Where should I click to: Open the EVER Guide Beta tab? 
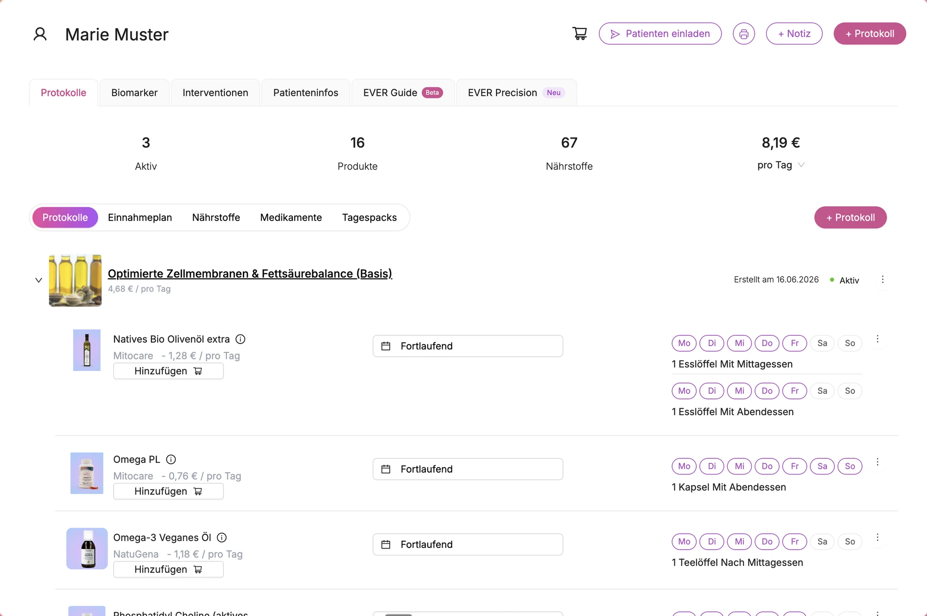(403, 93)
